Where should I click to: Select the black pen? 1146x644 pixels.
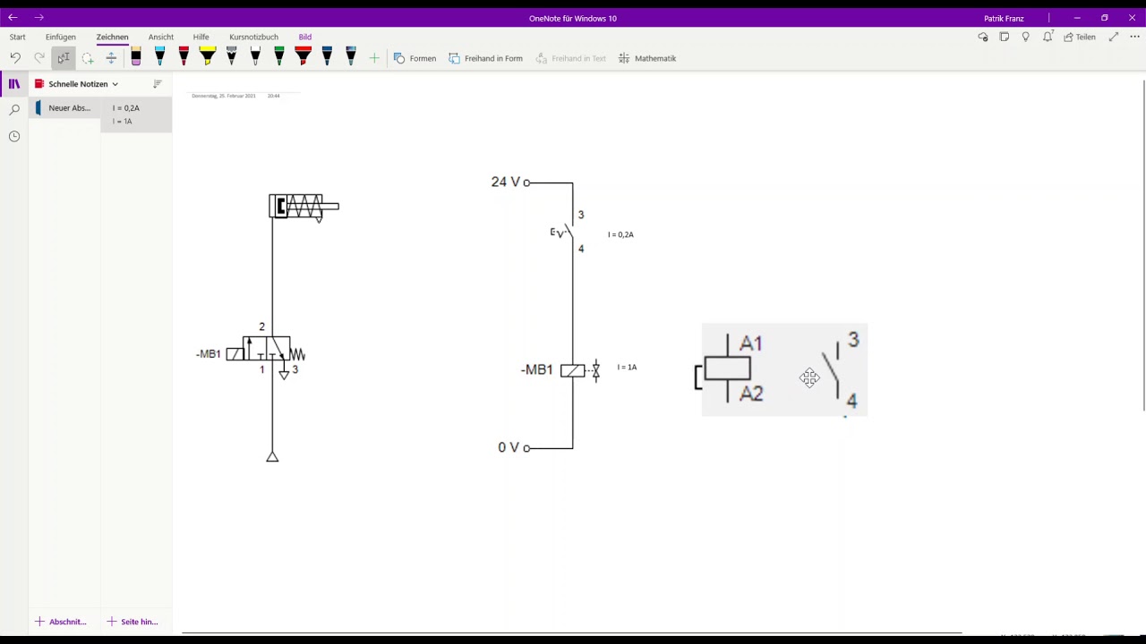pyautogui.click(x=255, y=57)
